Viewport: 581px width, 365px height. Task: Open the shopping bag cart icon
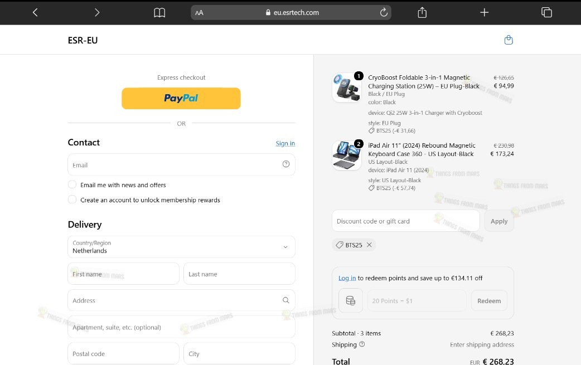click(x=509, y=40)
